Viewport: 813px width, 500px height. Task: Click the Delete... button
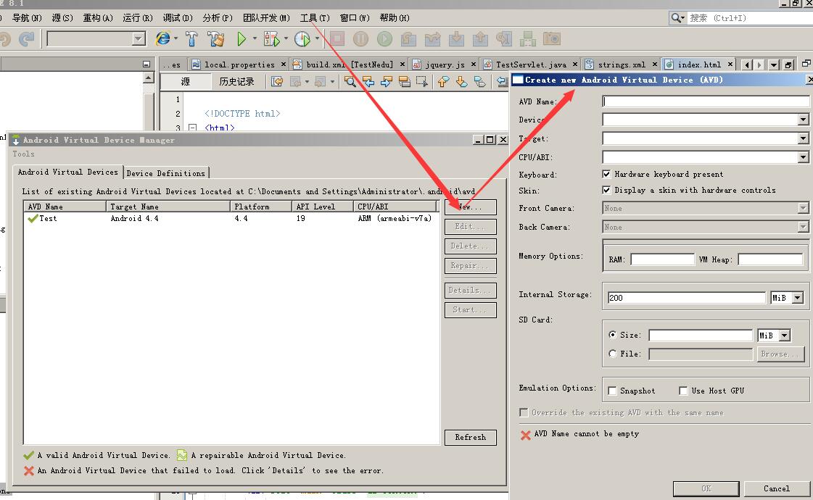(x=470, y=246)
